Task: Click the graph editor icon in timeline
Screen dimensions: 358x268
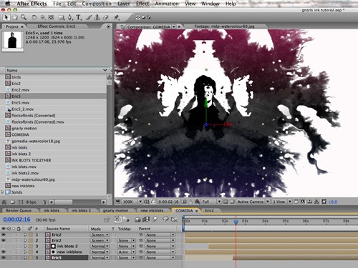Action: pyautogui.click(x=174, y=219)
